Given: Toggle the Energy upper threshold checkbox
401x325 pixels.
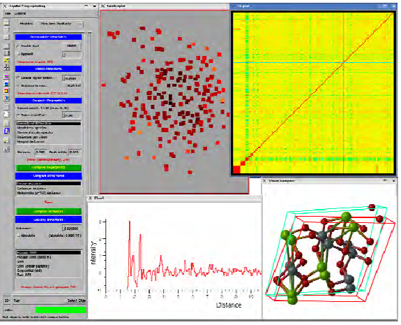Looking at the screenshot, I should tap(18, 78).
